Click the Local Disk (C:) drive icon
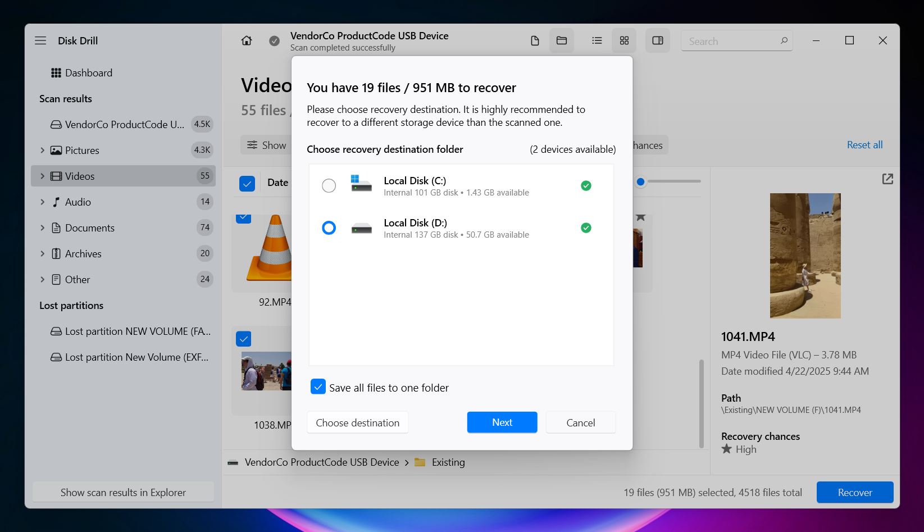924x532 pixels. (x=361, y=183)
